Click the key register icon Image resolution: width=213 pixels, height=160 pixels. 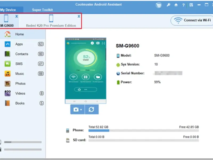(169, 5)
